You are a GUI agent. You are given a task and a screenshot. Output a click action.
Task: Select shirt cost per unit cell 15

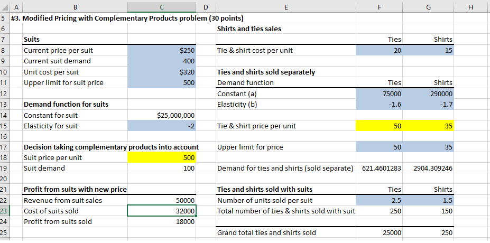(x=428, y=50)
